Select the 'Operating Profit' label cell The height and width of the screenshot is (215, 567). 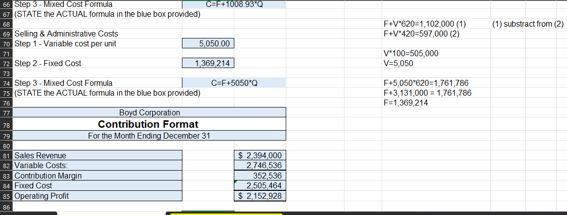point(98,196)
